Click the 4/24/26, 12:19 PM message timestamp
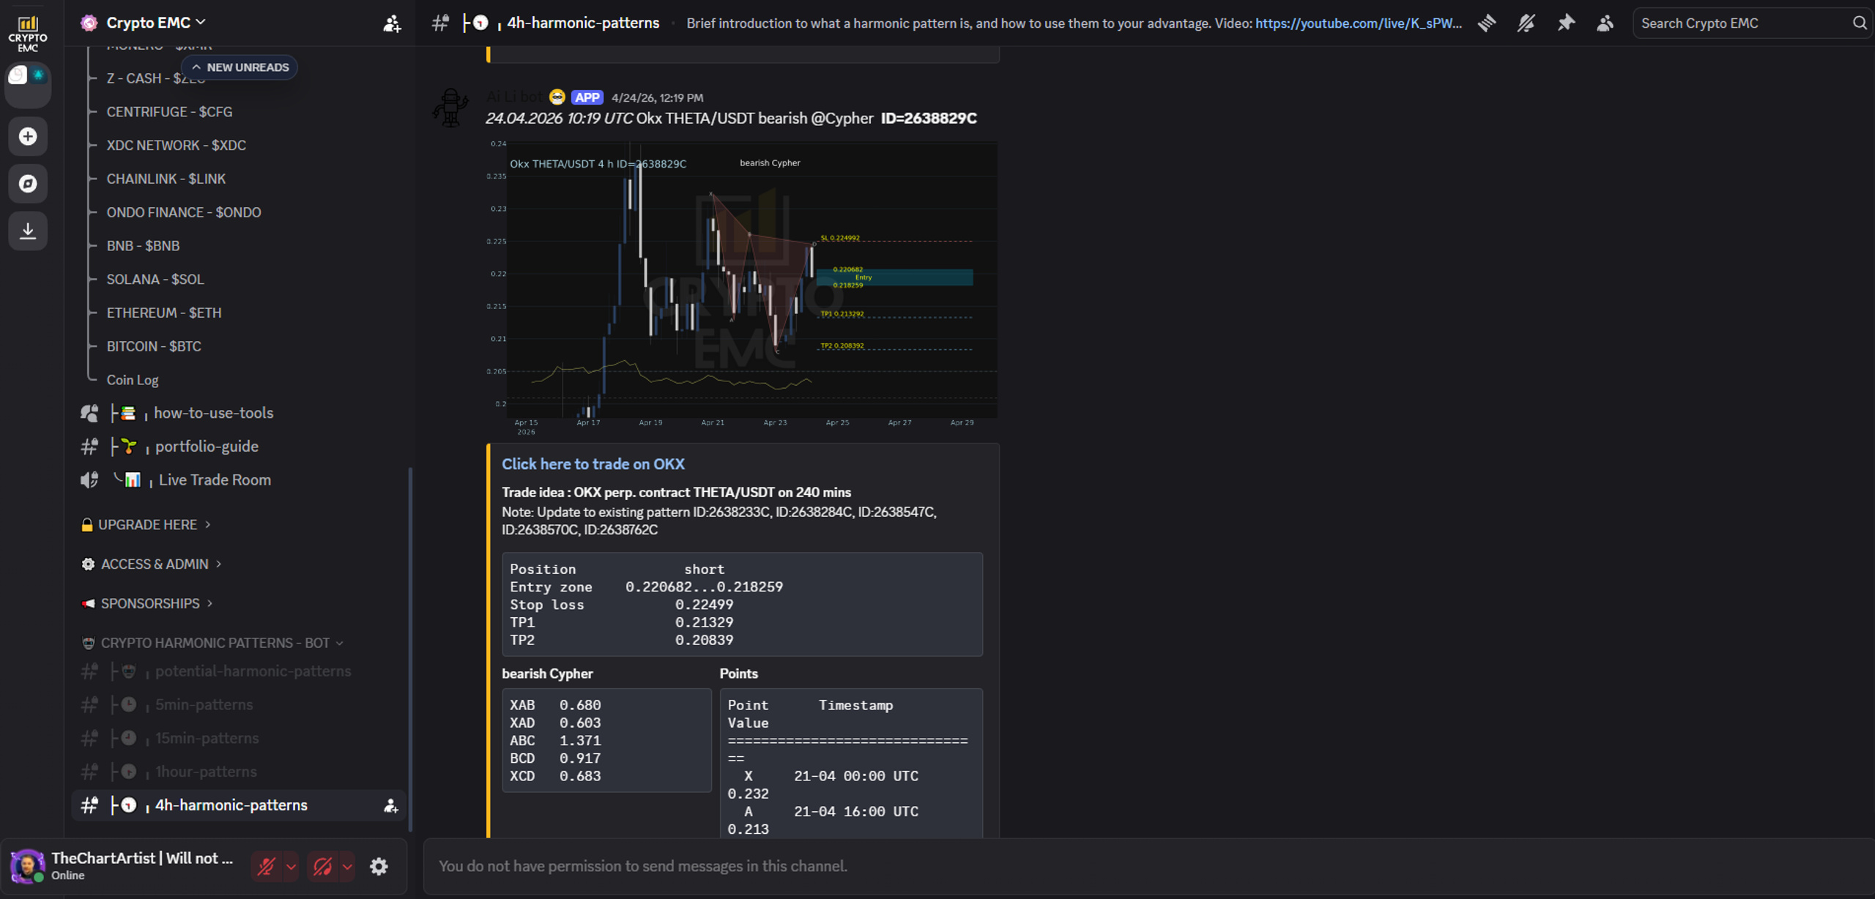The height and width of the screenshot is (899, 1875). pyautogui.click(x=658, y=98)
